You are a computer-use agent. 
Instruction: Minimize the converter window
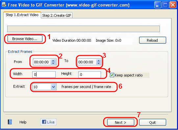(x=158, y=5)
